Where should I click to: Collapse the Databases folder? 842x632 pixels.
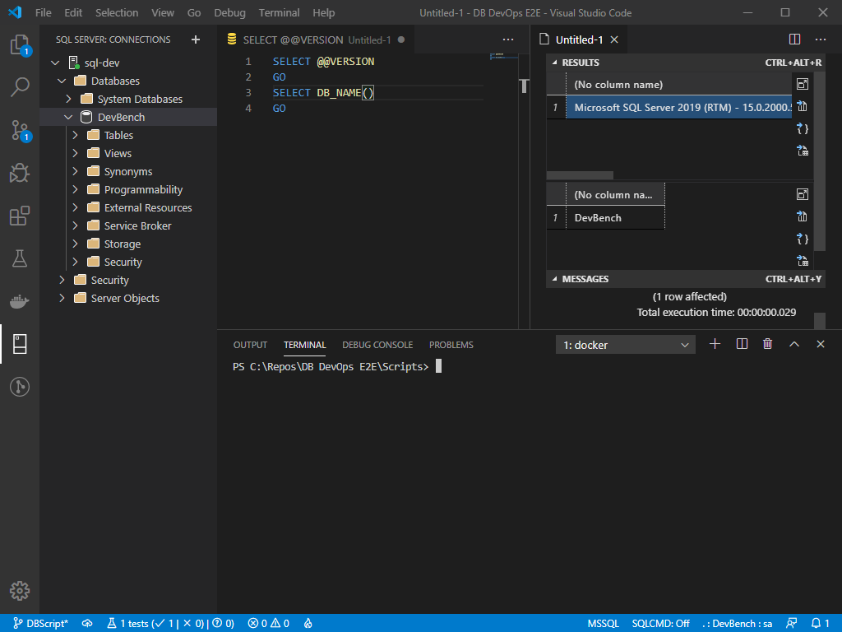point(62,81)
